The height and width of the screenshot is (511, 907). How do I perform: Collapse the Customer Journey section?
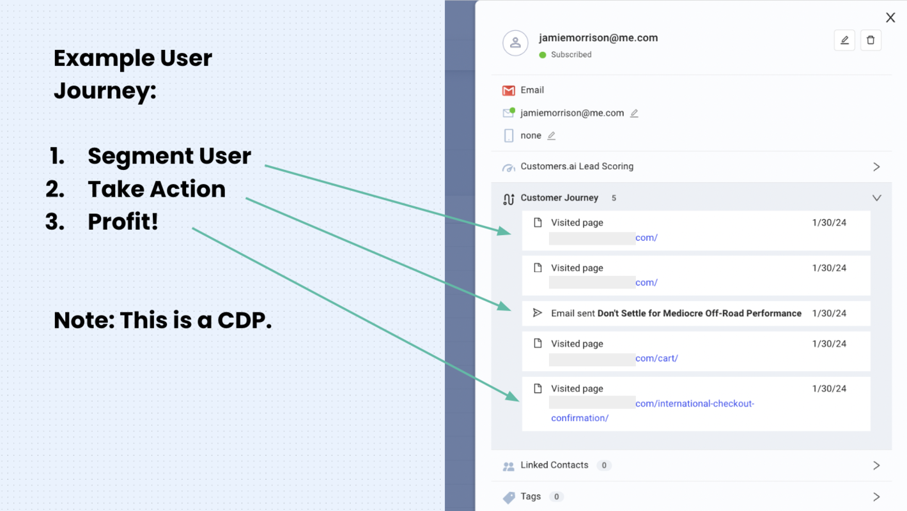click(x=876, y=198)
